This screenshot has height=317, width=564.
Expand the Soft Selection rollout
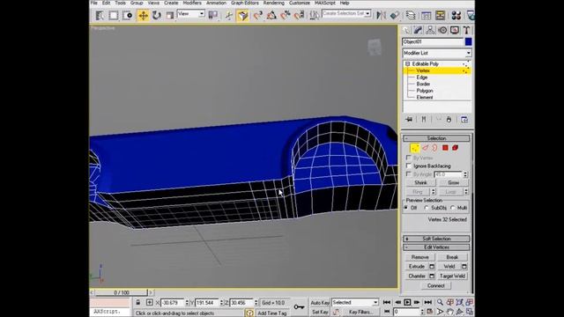436,239
